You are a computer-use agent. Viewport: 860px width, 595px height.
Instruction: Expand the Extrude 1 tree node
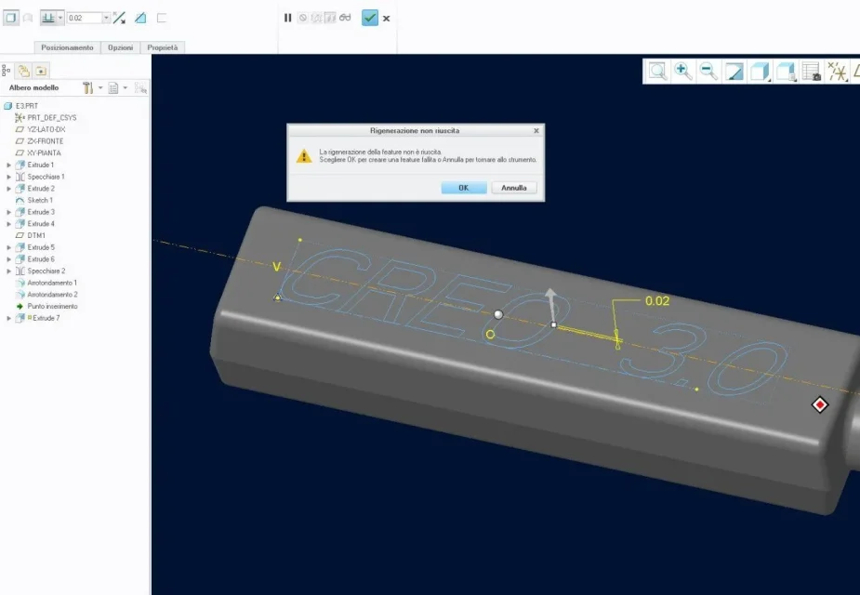pos(9,165)
